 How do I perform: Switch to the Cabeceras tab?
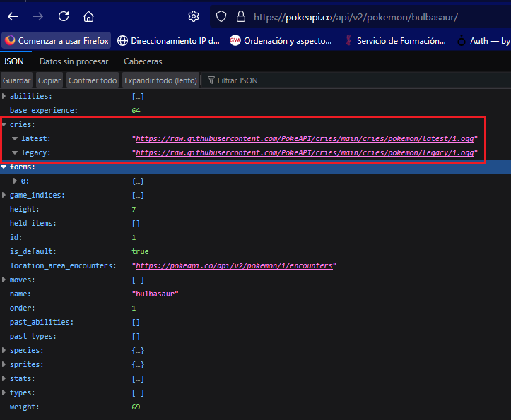pos(143,61)
